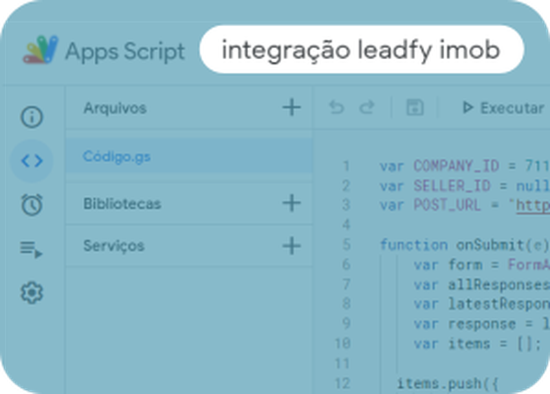Click line number 10 in the gutter
This screenshot has height=394, width=550.
(x=342, y=344)
